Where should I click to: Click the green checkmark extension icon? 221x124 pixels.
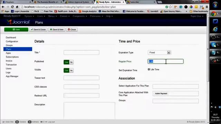tap(166, 7)
